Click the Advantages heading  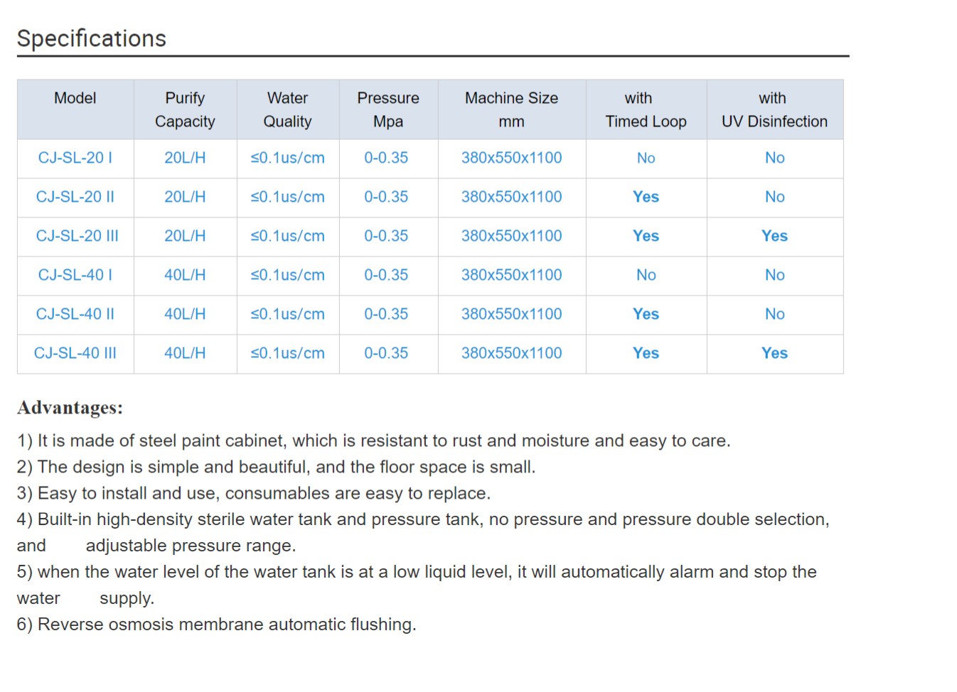click(70, 408)
